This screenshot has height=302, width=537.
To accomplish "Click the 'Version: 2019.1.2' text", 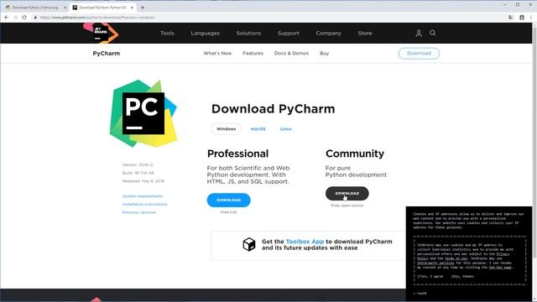I will [138, 165].
